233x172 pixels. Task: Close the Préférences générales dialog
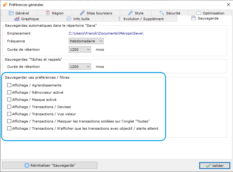point(228,5)
